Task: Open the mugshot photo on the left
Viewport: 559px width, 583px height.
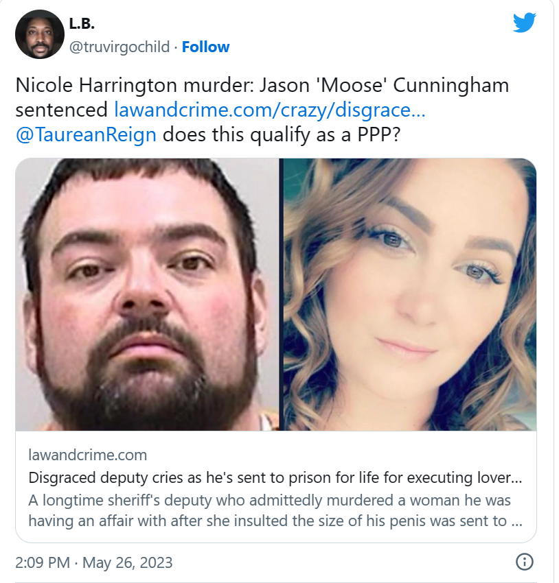Action: [x=147, y=294]
